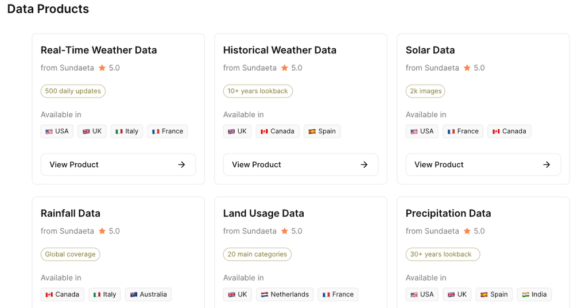574x308 pixels.
Task: Click the '20 main categories' badge
Action: pos(257,254)
